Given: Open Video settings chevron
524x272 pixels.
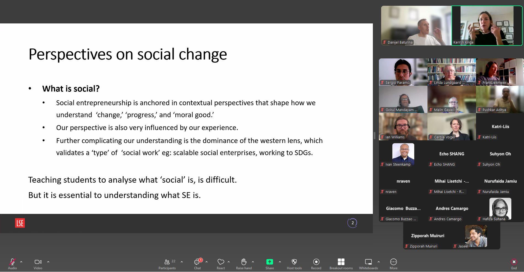Looking at the screenshot, I should tap(48, 262).
